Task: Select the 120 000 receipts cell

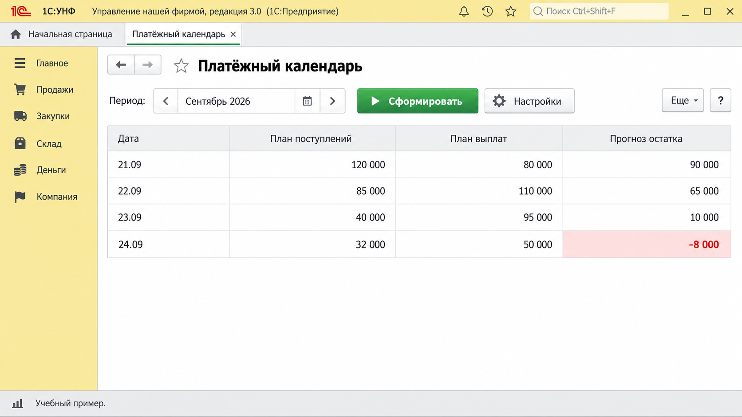Action: tap(312, 165)
